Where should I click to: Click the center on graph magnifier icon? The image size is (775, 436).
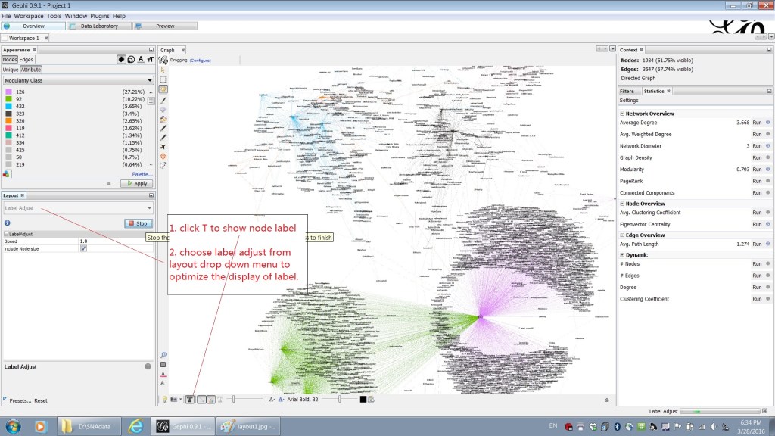(163, 354)
